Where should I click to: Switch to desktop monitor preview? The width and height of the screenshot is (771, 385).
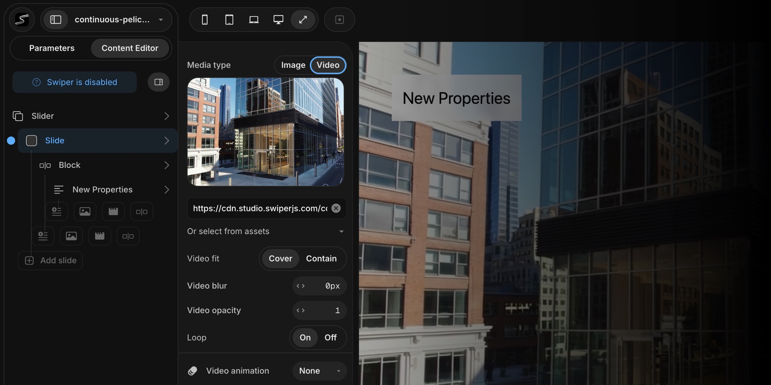278,20
